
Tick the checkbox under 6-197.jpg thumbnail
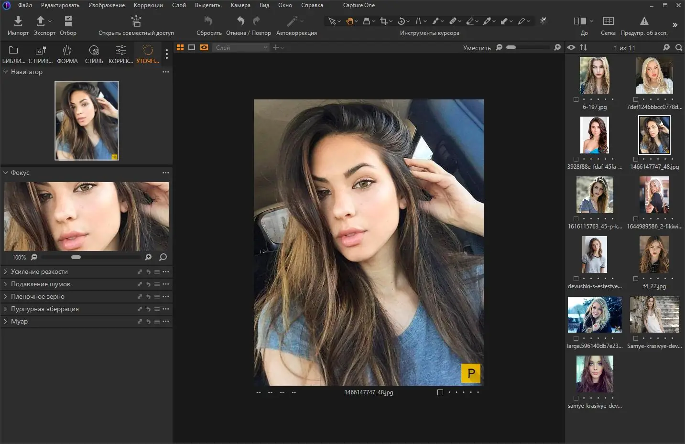(x=576, y=99)
